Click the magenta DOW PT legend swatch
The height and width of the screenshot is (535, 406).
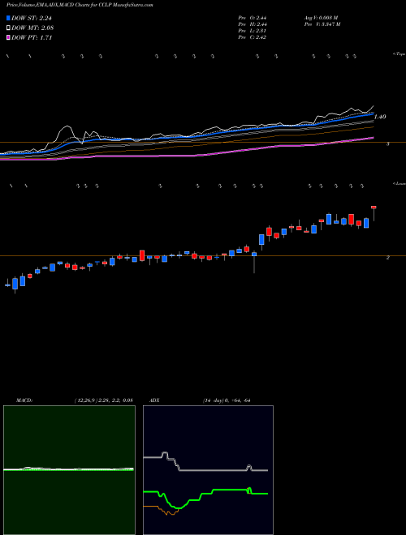tap(8, 37)
